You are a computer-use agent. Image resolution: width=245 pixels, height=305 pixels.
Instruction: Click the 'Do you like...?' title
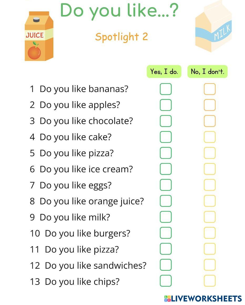tap(119, 11)
